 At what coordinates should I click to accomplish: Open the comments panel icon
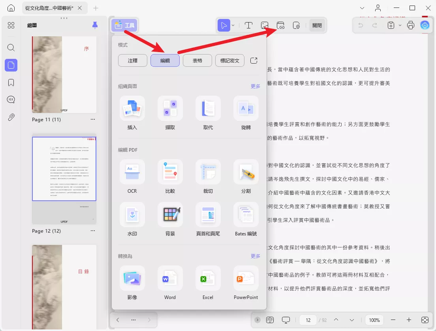(x=11, y=100)
